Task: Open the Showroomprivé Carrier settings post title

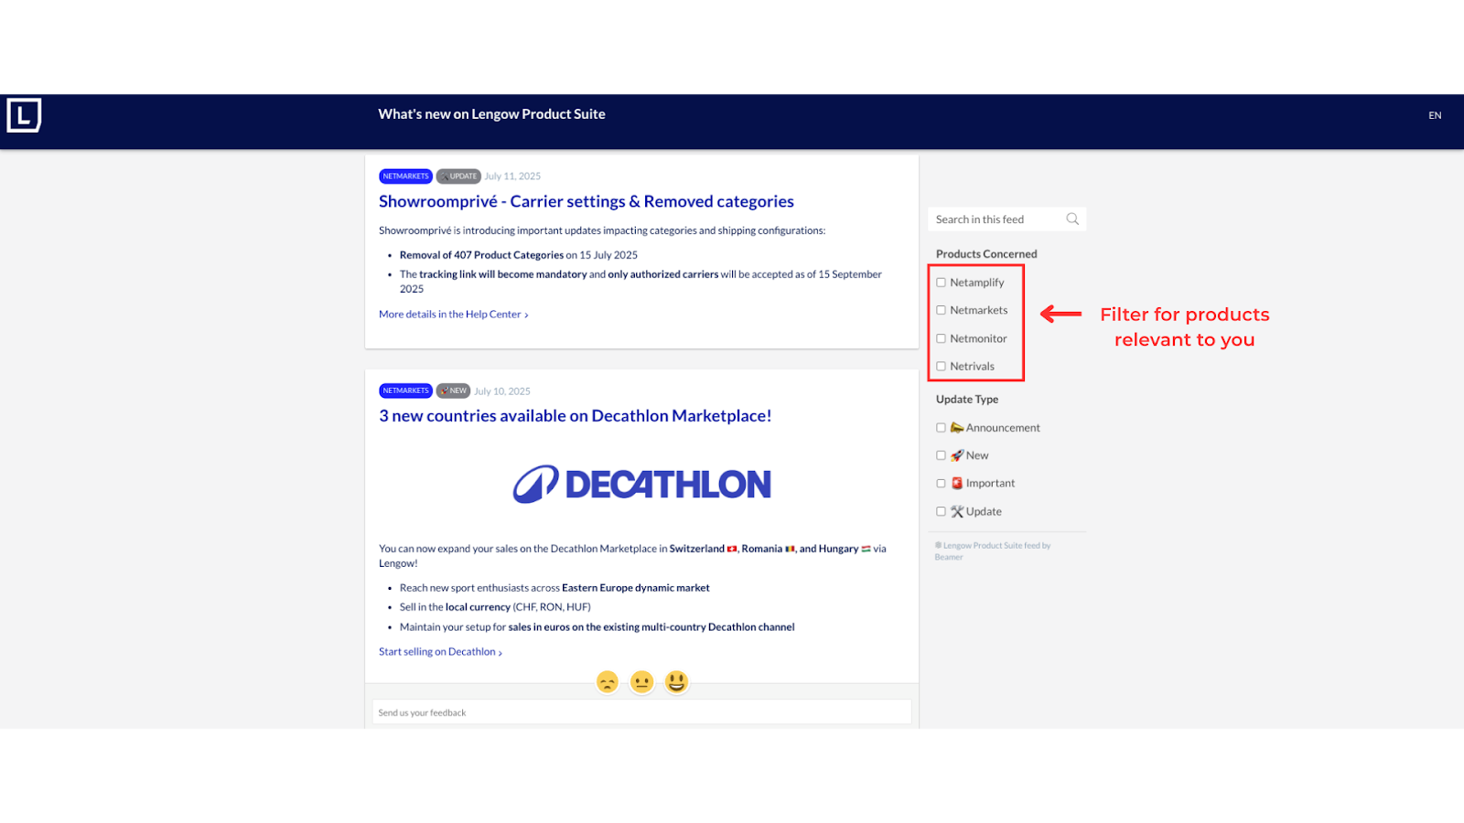Action: 586,202
